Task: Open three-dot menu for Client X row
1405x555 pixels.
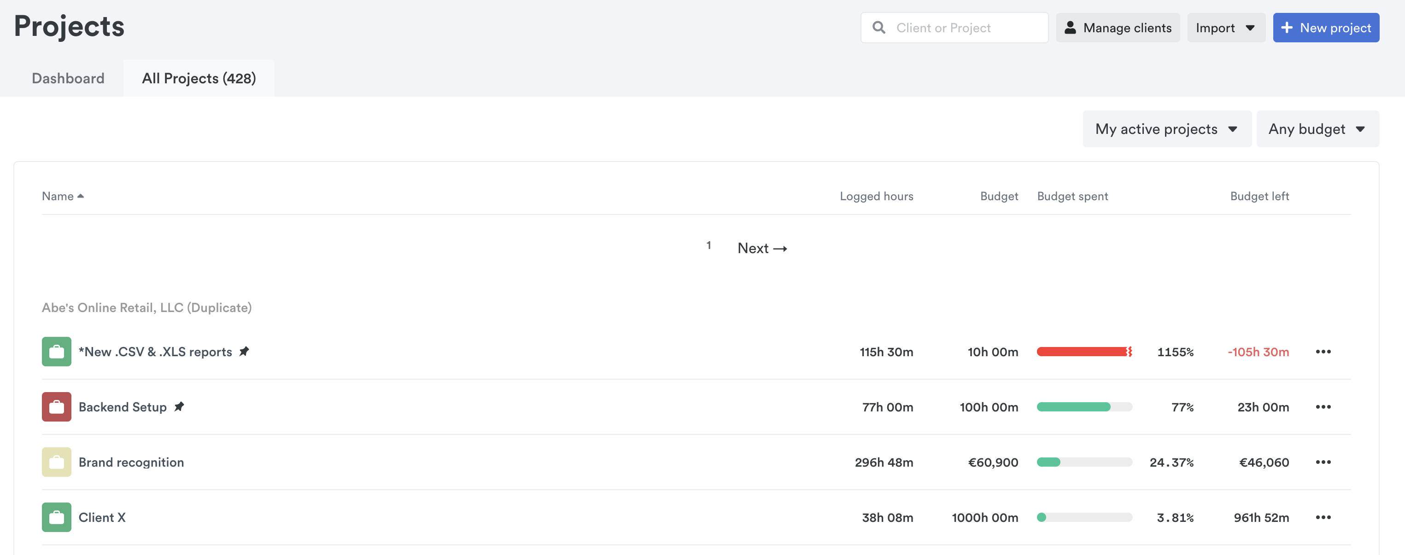Action: [x=1323, y=517]
